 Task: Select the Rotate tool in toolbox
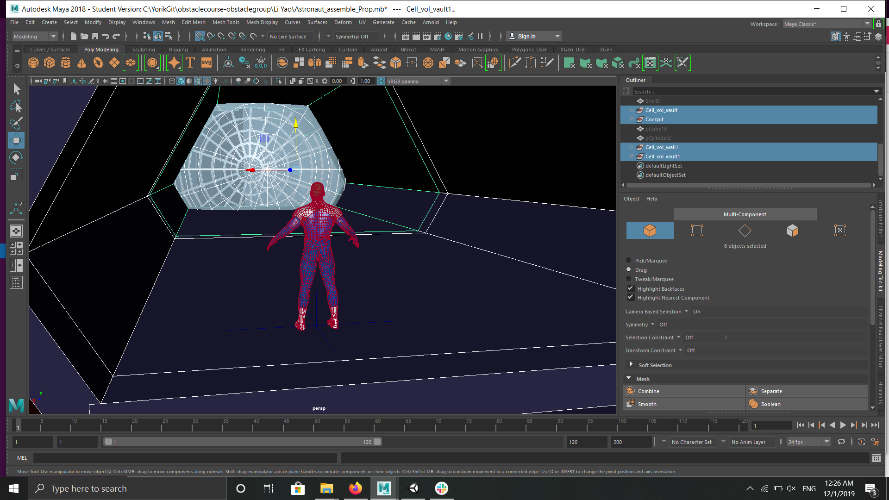click(16, 158)
